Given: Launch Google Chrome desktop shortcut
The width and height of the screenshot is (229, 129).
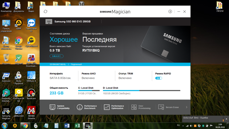Looking at the screenshot, I should 19,43.
